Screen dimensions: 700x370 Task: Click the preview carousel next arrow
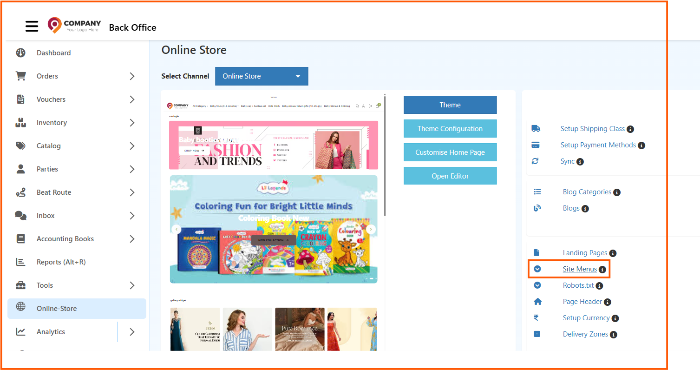(x=371, y=229)
